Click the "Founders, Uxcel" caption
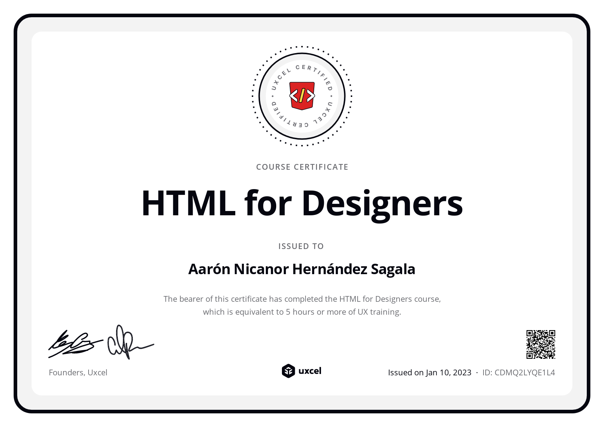604x427 pixels. click(78, 372)
